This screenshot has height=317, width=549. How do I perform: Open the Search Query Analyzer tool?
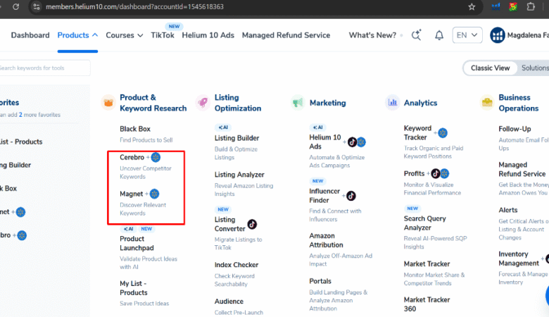pyautogui.click(x=424, y=223)
